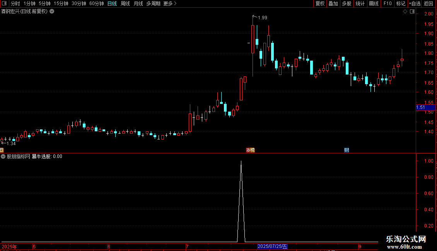Click the 2025/07/25/五 date label
The height and width of the screenshot is (251, 437).
pyautogui.click(x=272, y=246)
